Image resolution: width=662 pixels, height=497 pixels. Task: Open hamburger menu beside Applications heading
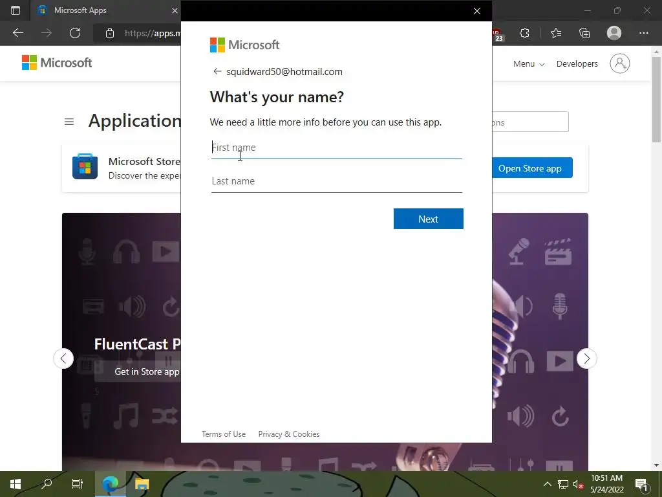pos(69,122)
